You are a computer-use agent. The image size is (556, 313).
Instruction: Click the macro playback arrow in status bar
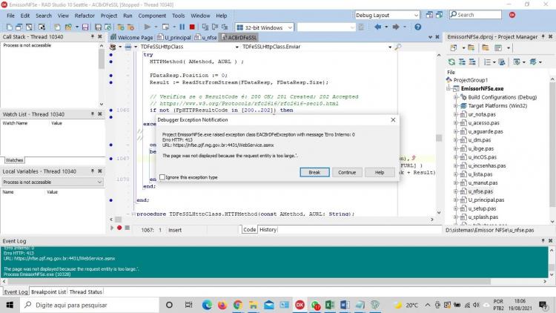pyautogui.click(x=112, y=228)
